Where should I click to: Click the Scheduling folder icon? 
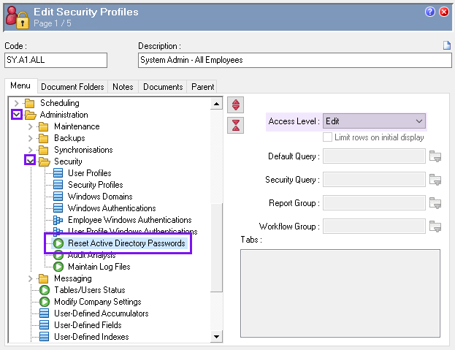point(30,103)
